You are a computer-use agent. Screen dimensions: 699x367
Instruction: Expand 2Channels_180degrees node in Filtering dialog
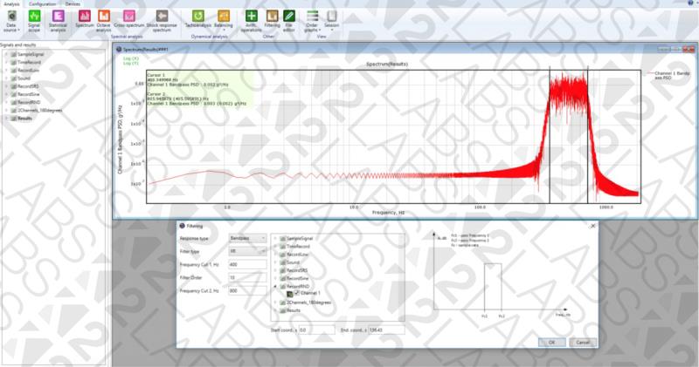point(275,302)
